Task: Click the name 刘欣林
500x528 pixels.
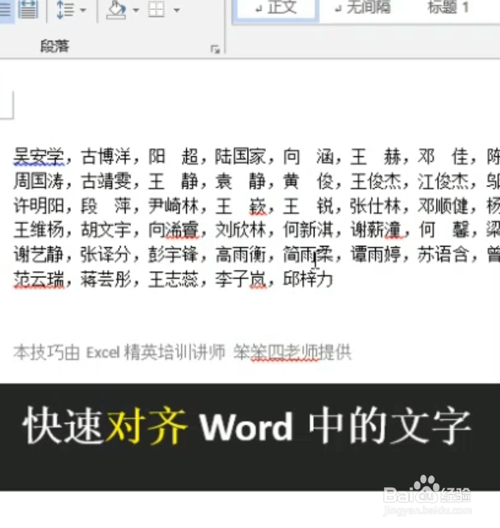Action: pyautogui.click(x=240, y=230)
